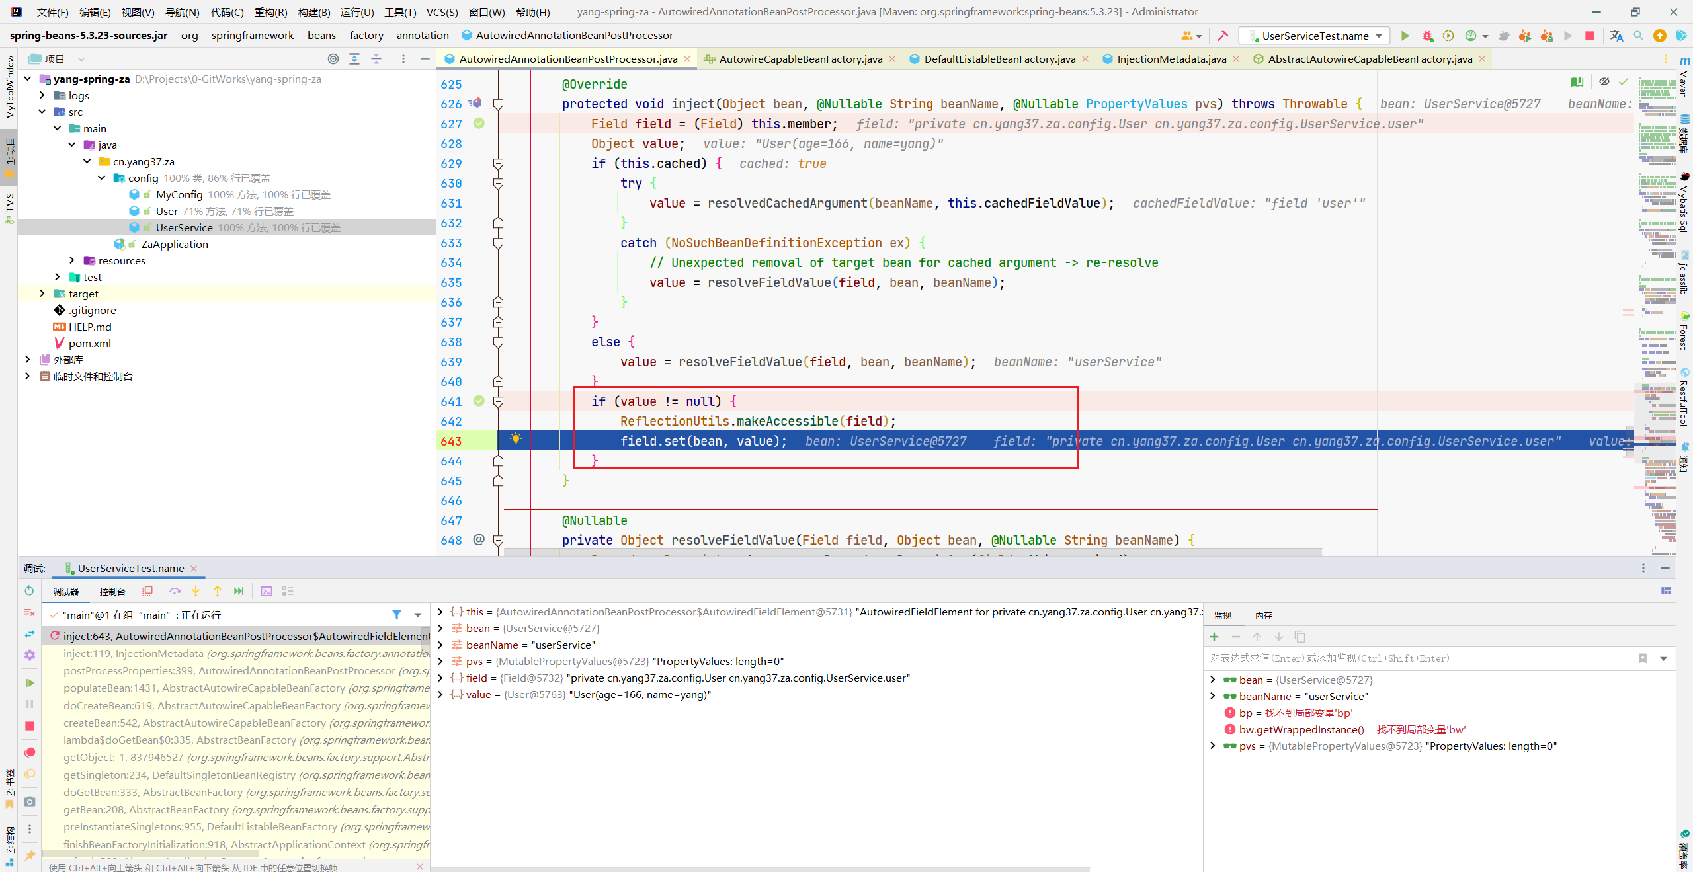Image resolution: width=1693 pixels, height=872 pixels.
Task: Expand the resources folder
Action: pos(72,260)
